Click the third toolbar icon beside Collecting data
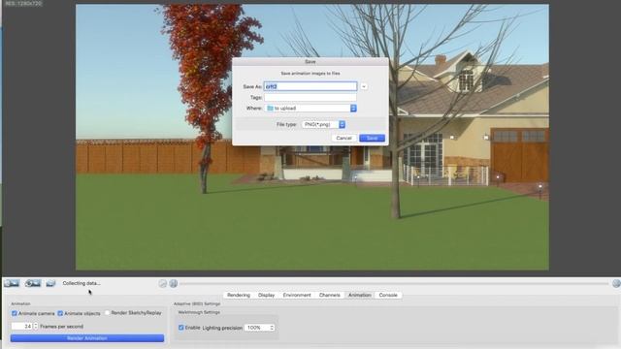 coord(50,283)
